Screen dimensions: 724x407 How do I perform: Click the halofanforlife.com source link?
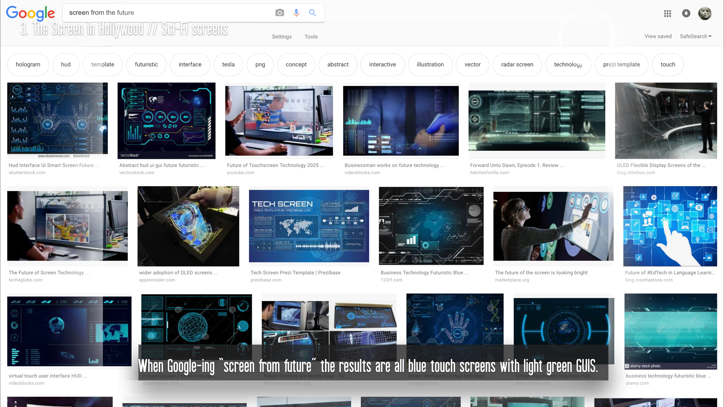[x=489, y=173]
